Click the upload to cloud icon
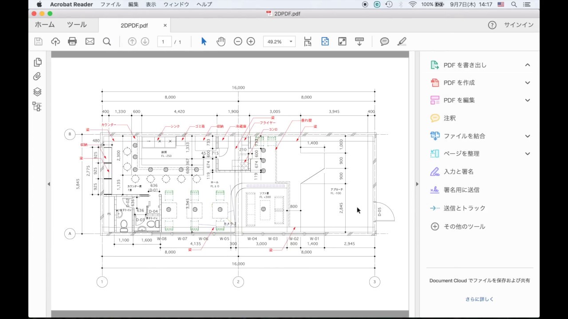The height and width of the screenshot is (319, 568). click(55, 42)
